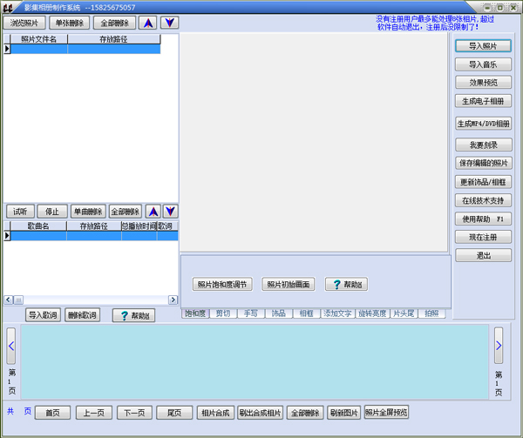523x438 pixels.
Task: Move selected song down with arrow icon
Action: pos(171,212)
